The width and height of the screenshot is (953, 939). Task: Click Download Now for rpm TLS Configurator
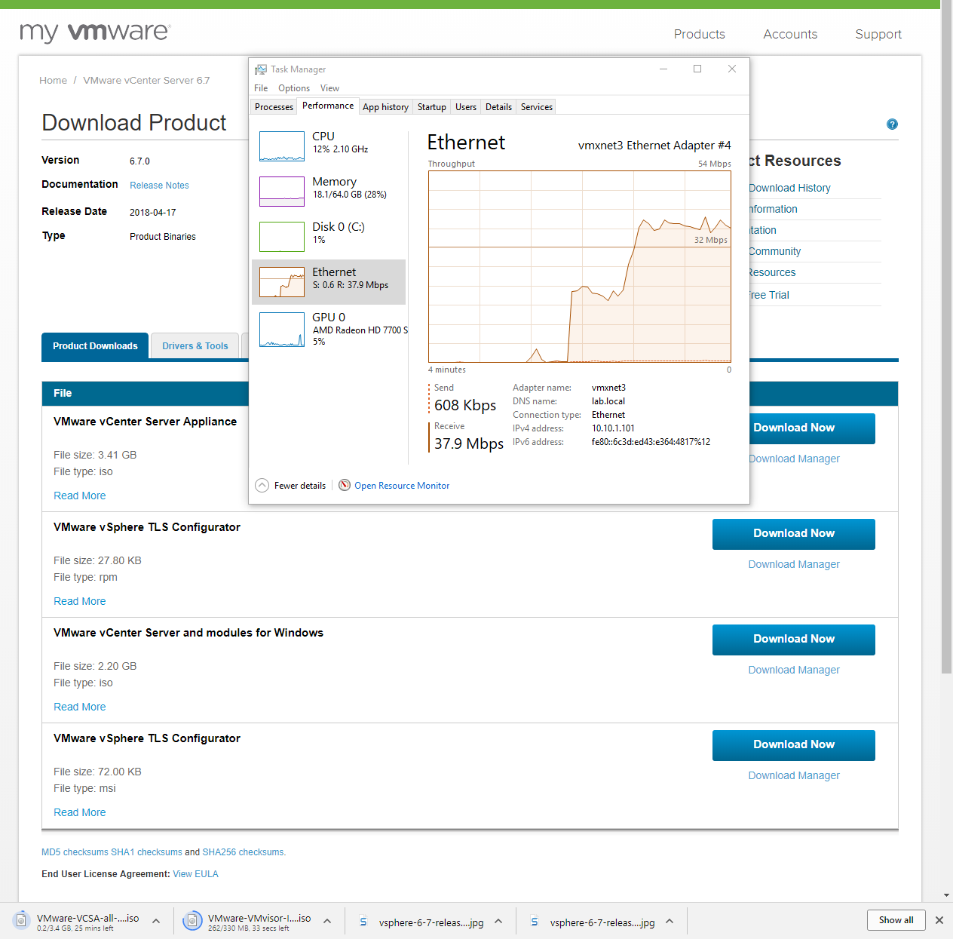click(794, 533)
